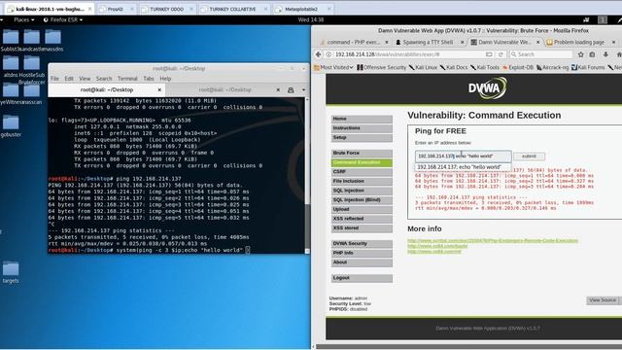622x350 pixels.
Task: Open the terminal Help menu
Action: click(x=165, y=79)
